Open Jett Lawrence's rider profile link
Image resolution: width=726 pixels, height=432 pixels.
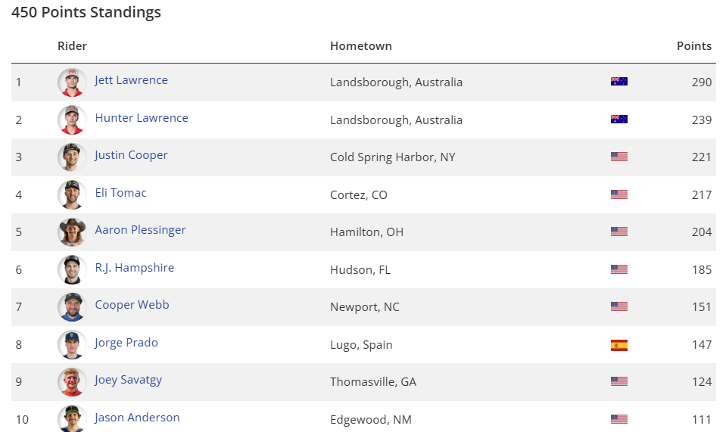(x=131, y=80)
